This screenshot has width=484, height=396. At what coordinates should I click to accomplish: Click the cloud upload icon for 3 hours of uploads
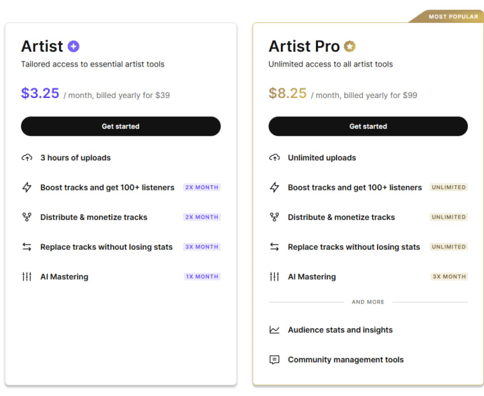click(x=27, y=158)
